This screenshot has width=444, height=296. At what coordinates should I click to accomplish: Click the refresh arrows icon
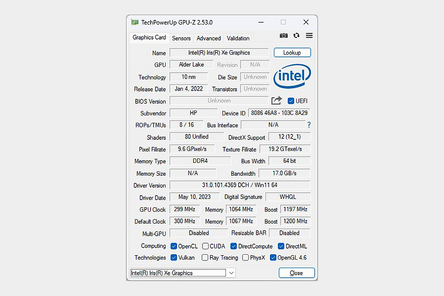(x=296, y=36)
